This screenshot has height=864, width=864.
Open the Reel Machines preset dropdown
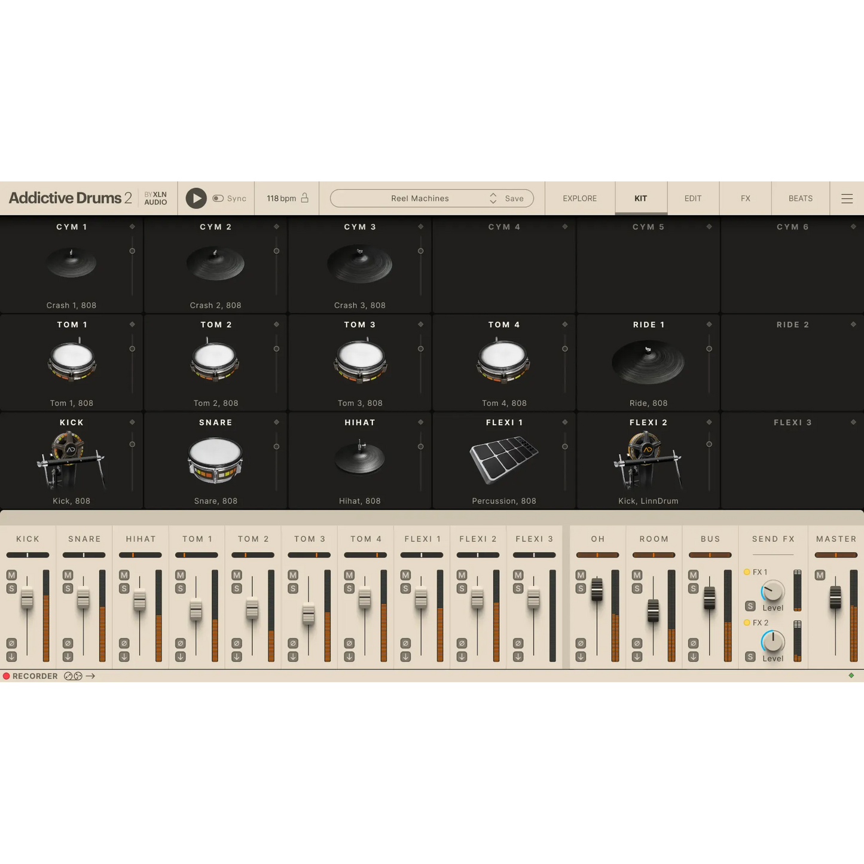click(420, 198)
